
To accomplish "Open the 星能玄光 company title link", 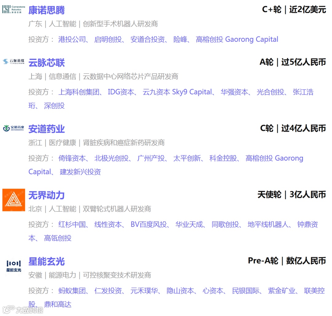I will coord(47,262).
